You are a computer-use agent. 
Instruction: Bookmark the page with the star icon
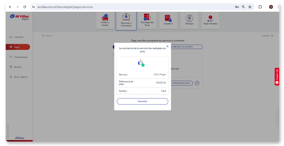coord(250,7)
